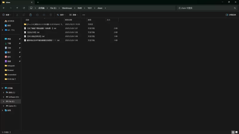
Task: Open the telegram folder in sidebar
Action: (11, 66)
